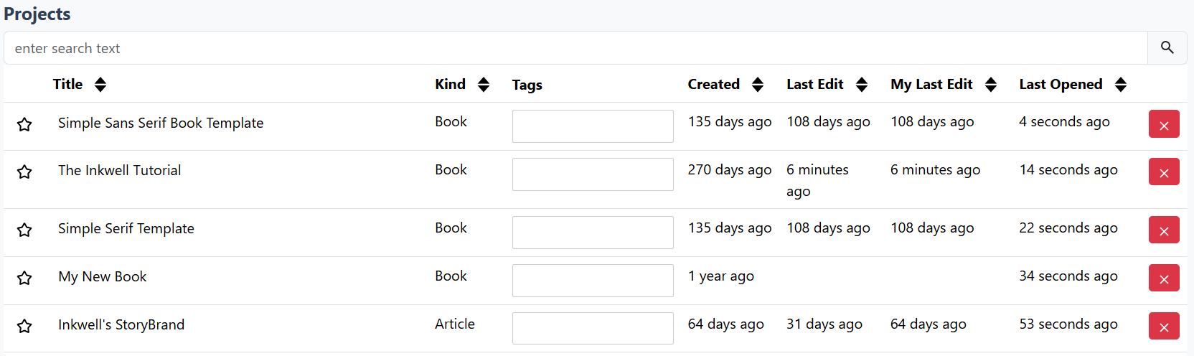Sort projects by Title
Image resolution: width=1194 pixels, height=356 pixels.
pyautogui.click(x=100, y=85)
